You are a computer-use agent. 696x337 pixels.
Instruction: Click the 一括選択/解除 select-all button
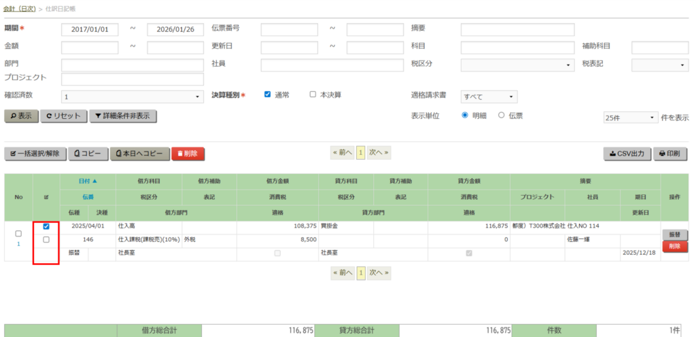tap(35, 154)
